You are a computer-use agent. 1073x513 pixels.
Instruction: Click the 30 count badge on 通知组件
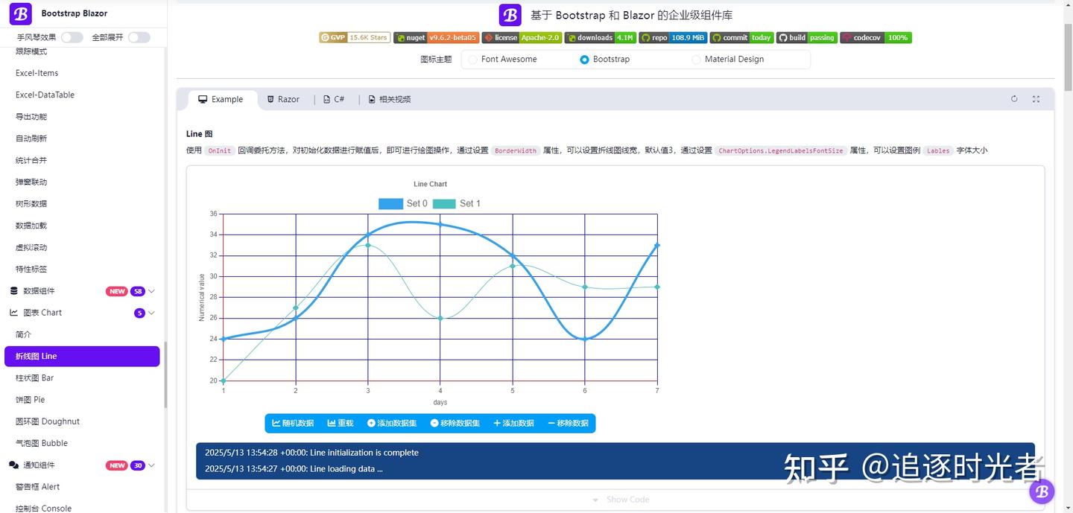pos(138,465)
